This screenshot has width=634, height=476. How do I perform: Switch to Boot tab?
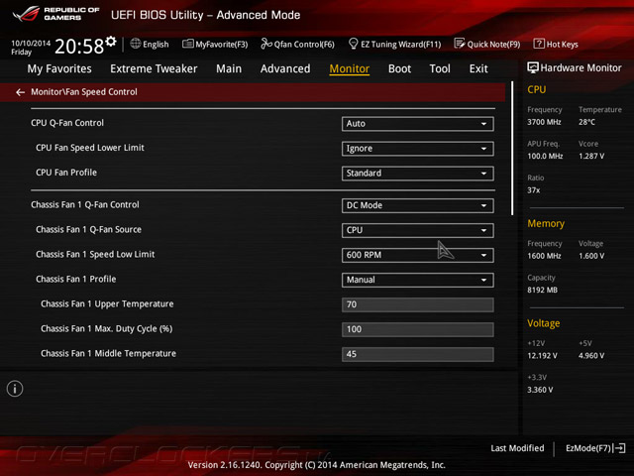point(399,68)
